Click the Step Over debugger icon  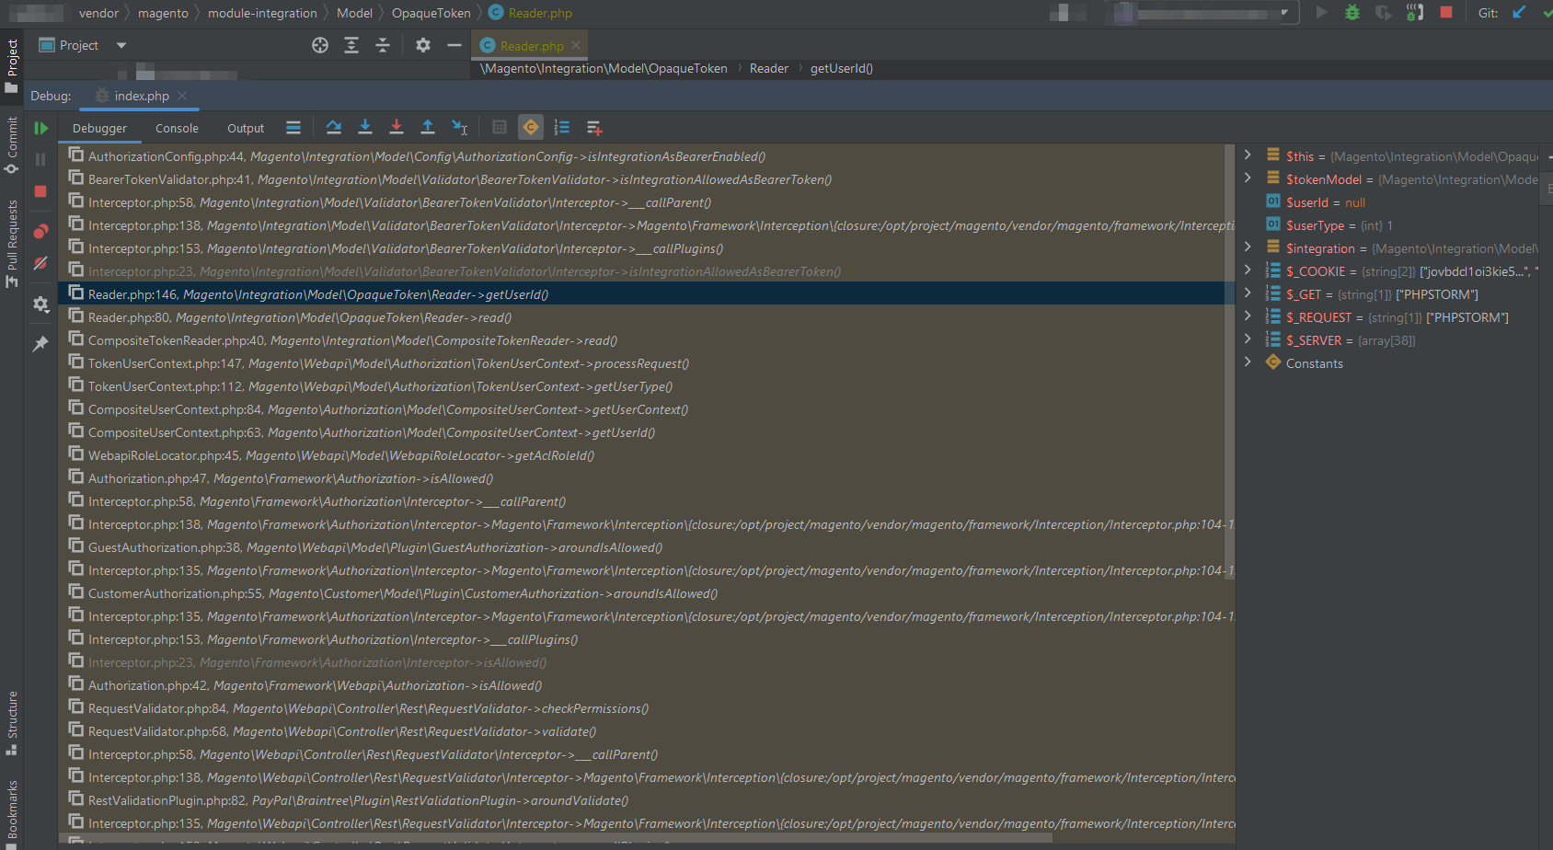click(333, 128)
